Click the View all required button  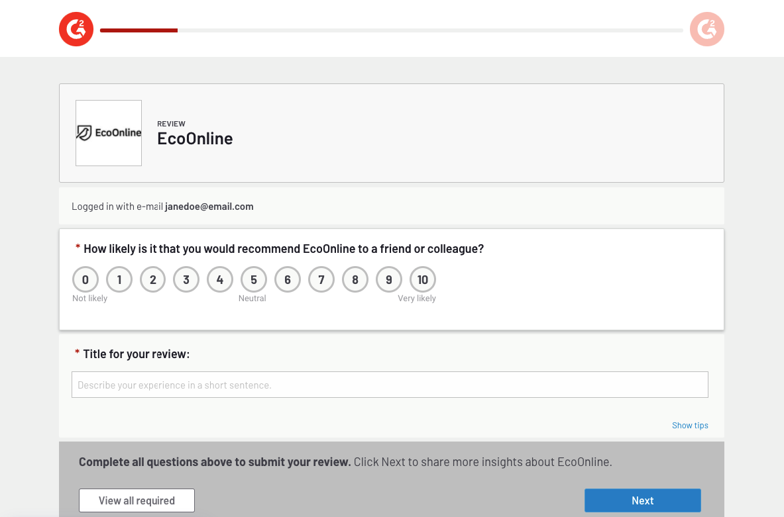pyautogui.click(x=137, y=500)
